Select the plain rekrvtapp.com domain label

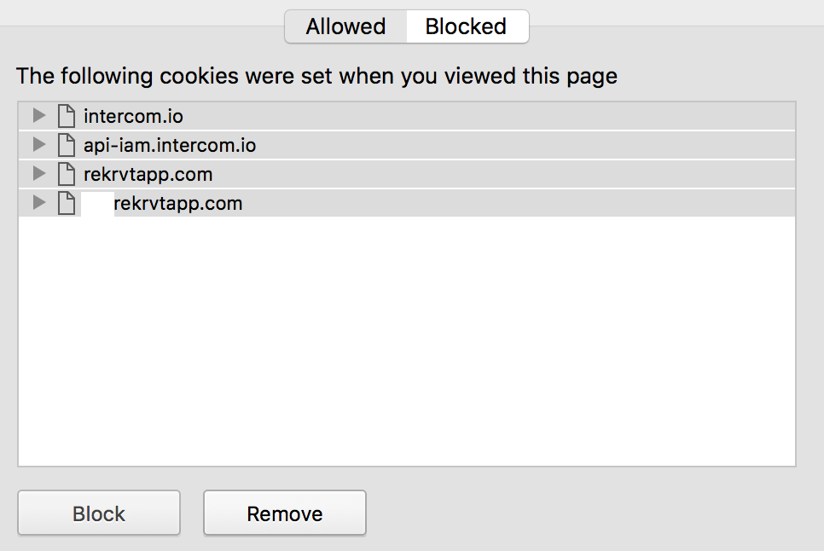pos(148,174)
